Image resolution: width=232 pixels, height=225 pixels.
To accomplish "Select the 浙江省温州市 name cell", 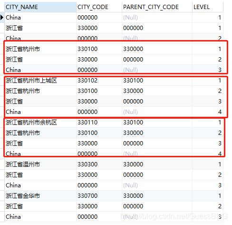I will click(40, 164).
